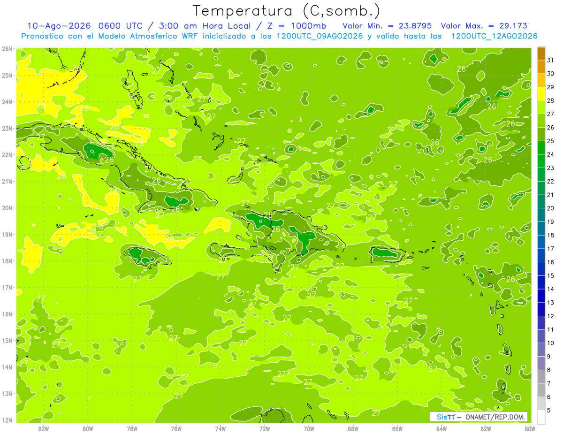Screen dimensions: 563x435
Task: Click the legend value "29"
Action: [551, 87]
